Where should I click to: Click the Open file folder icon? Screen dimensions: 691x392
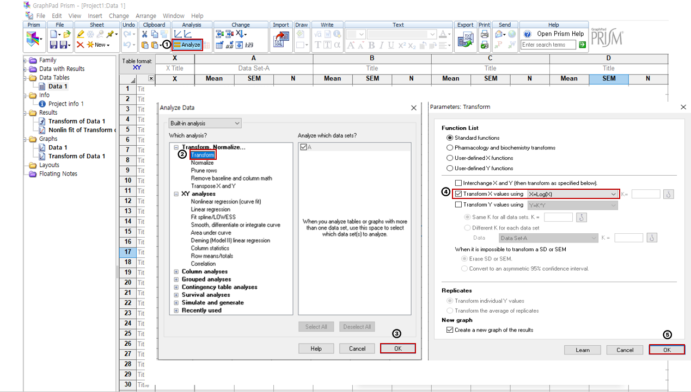[67, 34]
